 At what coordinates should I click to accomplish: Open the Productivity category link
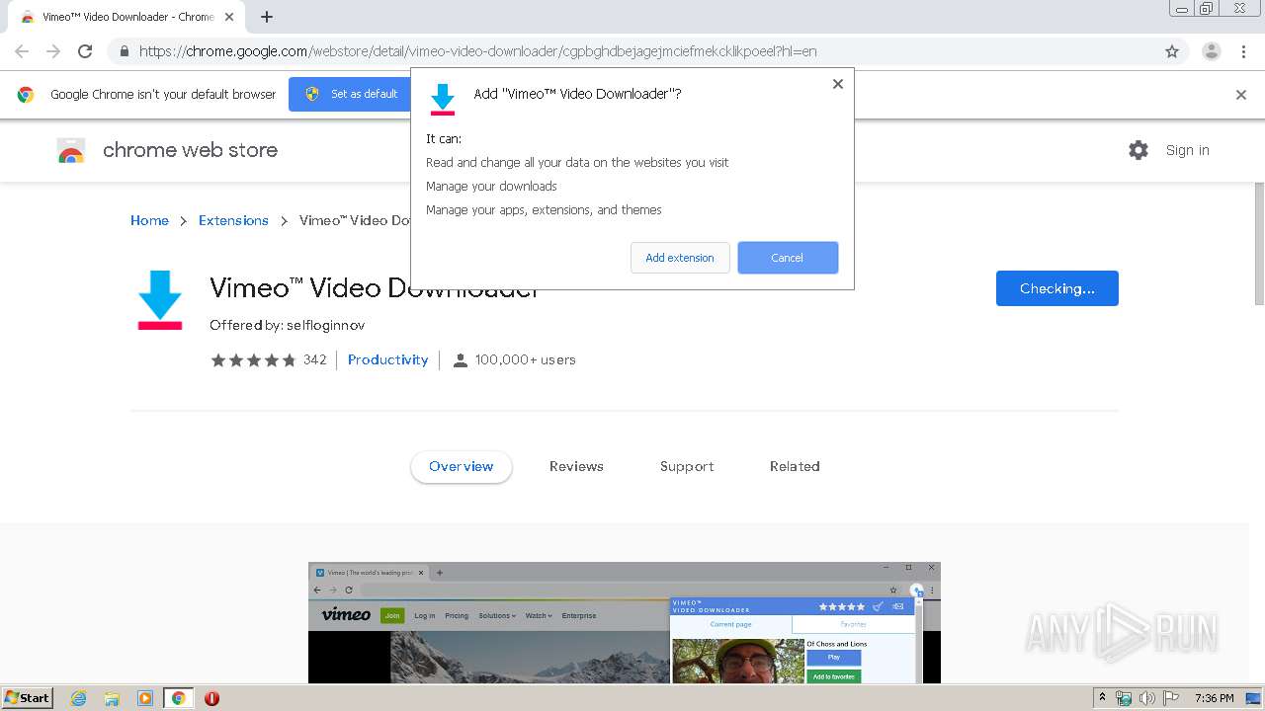(388, 359)
